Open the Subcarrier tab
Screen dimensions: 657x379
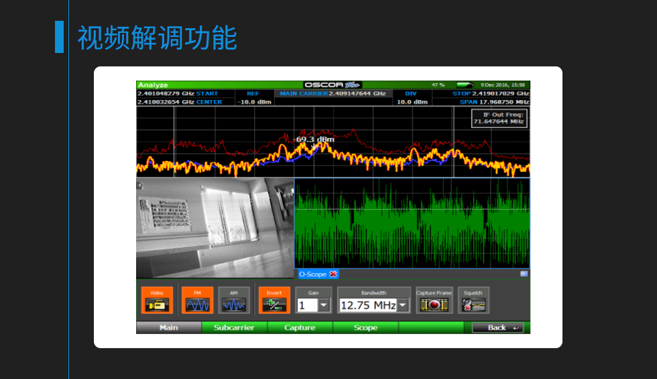coord(234,328)
